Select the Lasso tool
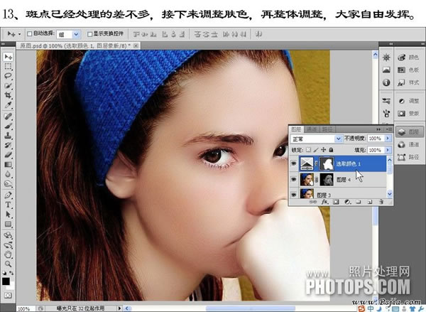 [8, 76]
